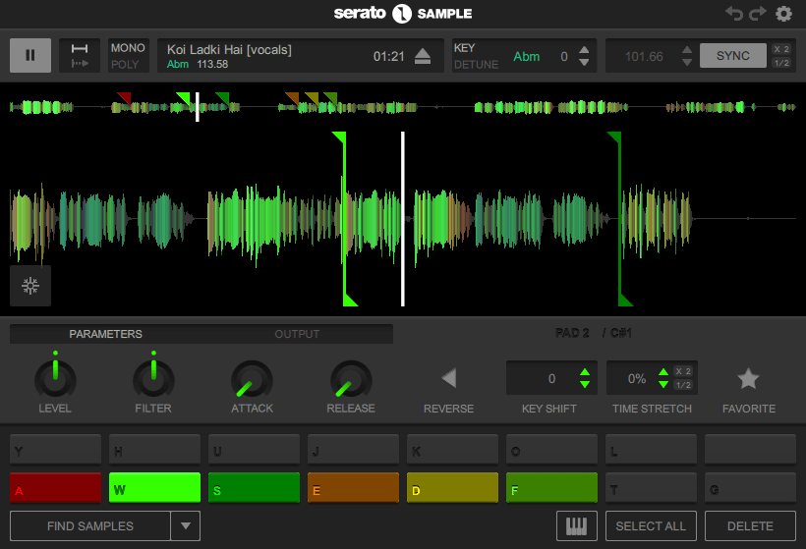Click the tempo value 101.66 field
806x549 pixels.
point(644,57)
